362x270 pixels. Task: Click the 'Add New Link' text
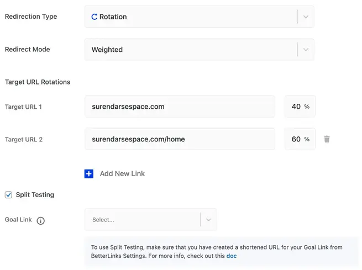pos(122,173)
